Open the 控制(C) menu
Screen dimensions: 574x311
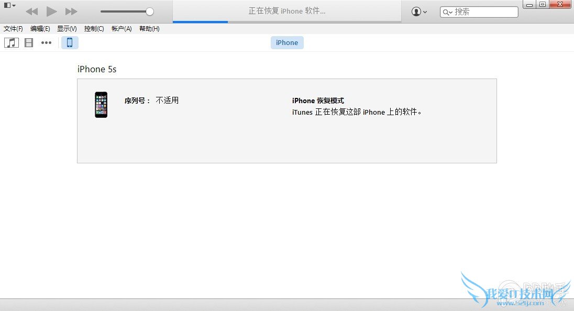point(94,29)
